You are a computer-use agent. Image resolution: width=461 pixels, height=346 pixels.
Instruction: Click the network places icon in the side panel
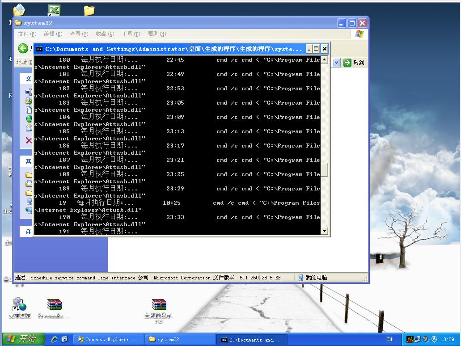29,210
